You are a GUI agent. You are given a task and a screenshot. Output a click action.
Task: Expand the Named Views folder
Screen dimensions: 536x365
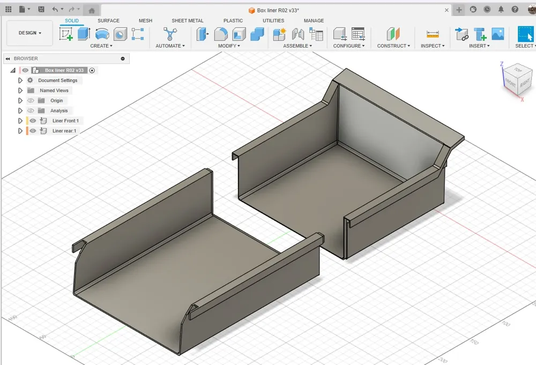tap(20, 91)
